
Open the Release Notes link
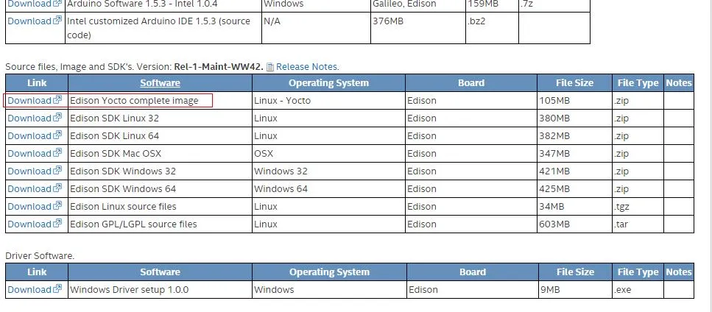306,67
